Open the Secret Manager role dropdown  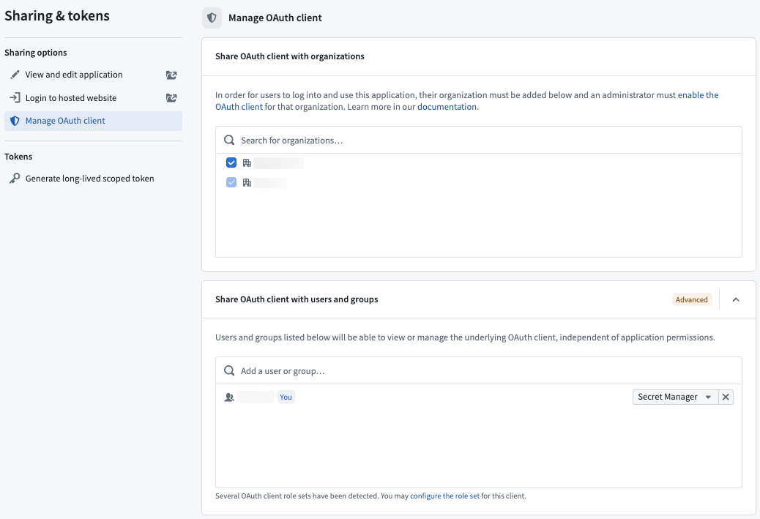674,397
